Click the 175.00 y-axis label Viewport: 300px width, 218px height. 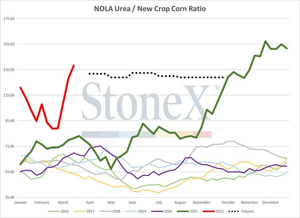[x=9, y=19]
